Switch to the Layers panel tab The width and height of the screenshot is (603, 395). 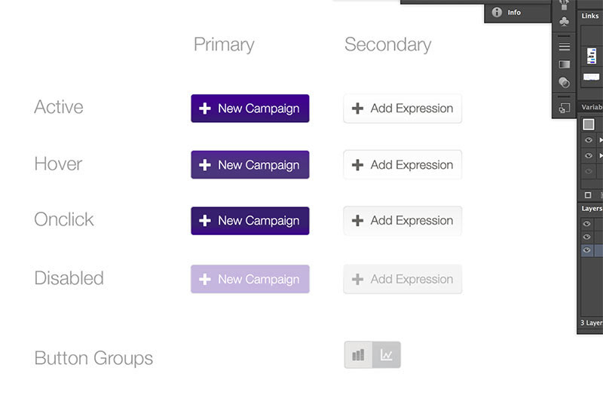pos(592,209)
